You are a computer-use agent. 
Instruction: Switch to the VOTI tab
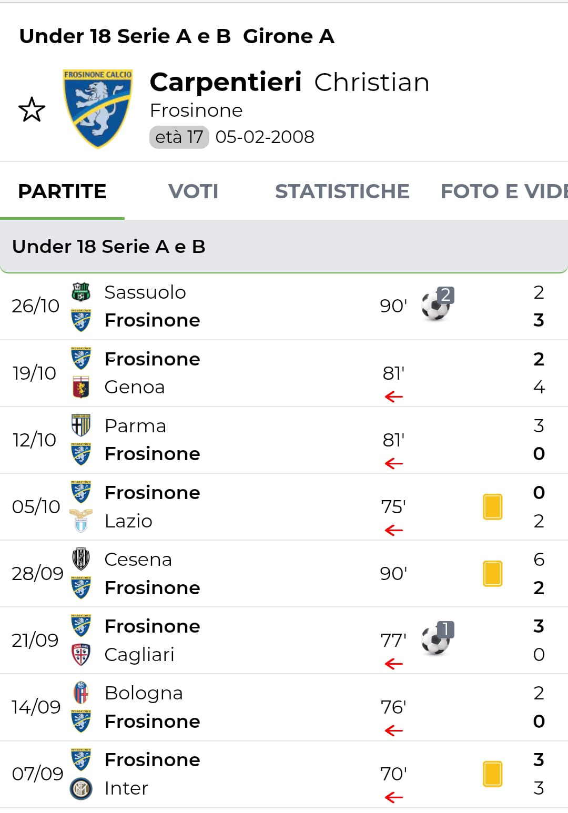pos(193,191)
